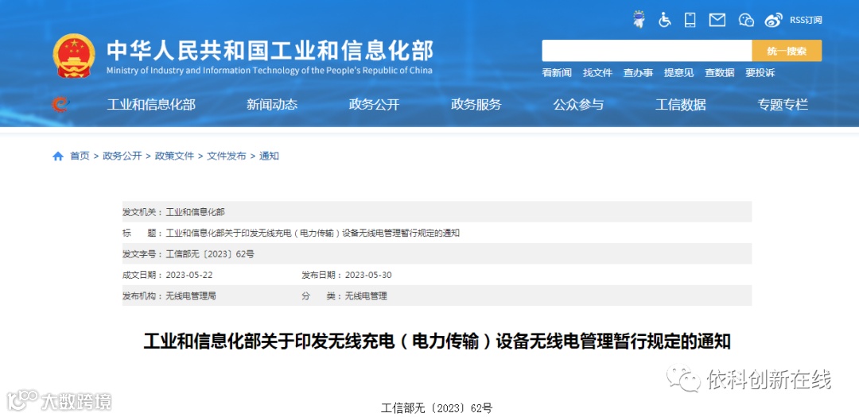Go to 首页 in breadcrumb

[80, 156]
